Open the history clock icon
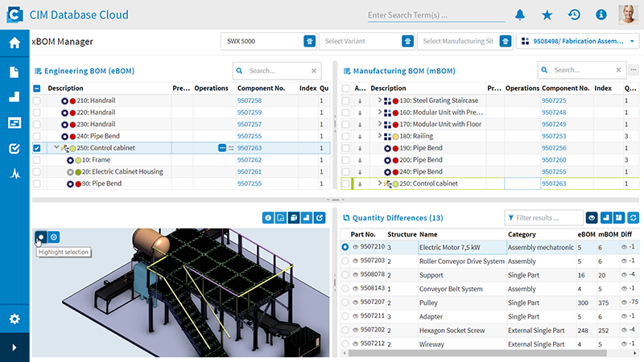 pyautogui.click(x=574, y=14)
